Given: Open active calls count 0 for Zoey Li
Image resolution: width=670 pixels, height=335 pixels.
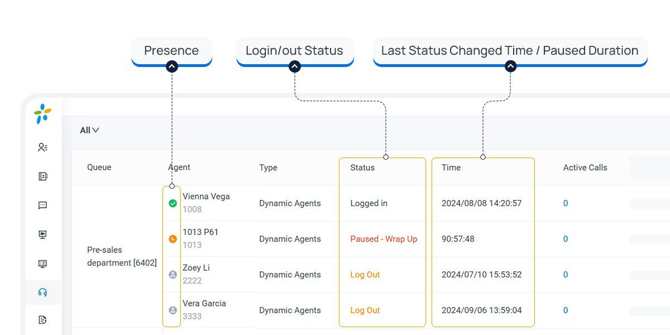Looking at the screenshot, I should coord(566,275).
